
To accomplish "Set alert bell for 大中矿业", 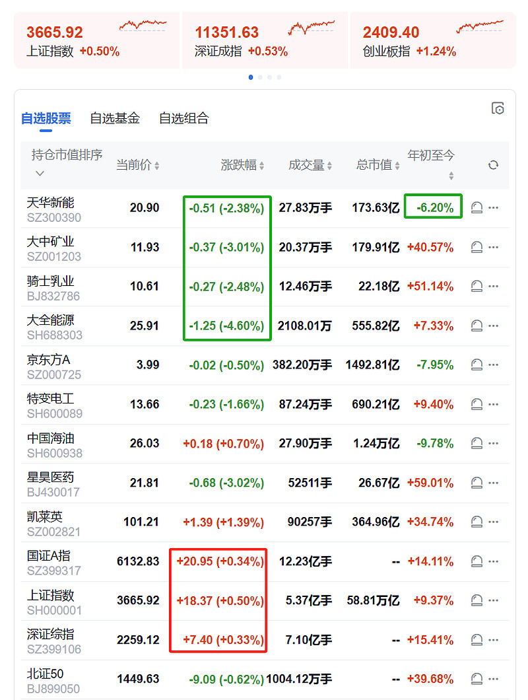I will click(477, 247).
